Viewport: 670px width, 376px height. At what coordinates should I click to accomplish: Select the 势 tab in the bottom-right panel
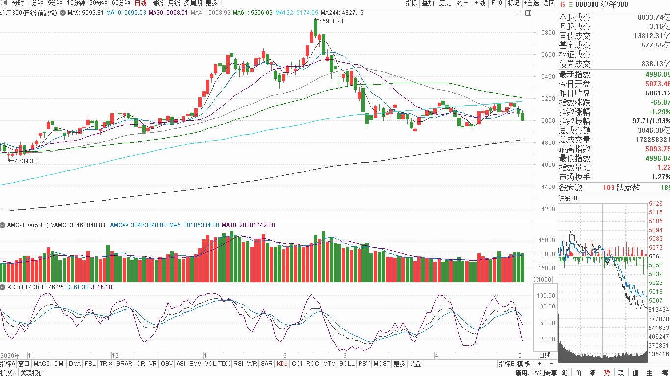(x=607, y=373)
